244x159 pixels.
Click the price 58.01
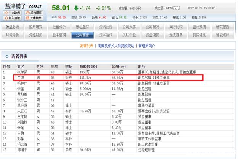(61, 8)
